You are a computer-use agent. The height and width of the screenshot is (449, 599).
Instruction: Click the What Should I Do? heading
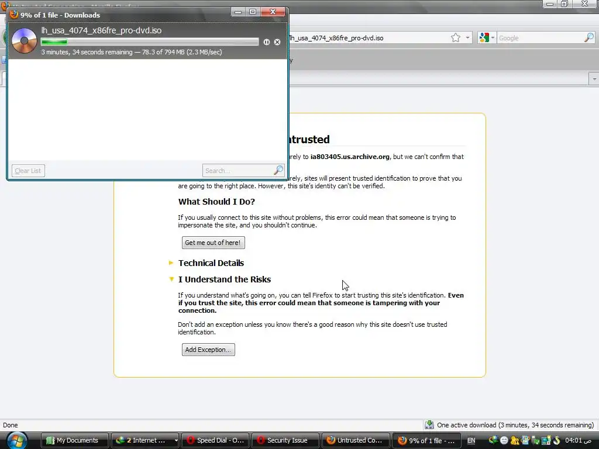tap(216, 202)
